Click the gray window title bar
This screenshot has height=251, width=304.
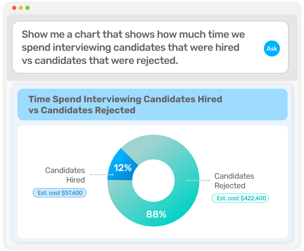152,8
